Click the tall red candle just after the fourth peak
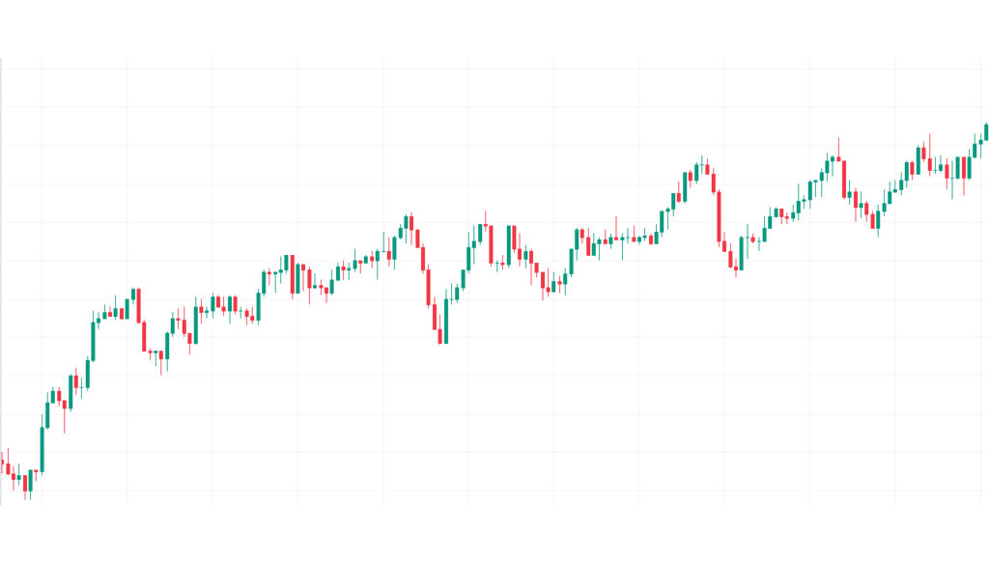989x564 pixels. coord(844,179)
